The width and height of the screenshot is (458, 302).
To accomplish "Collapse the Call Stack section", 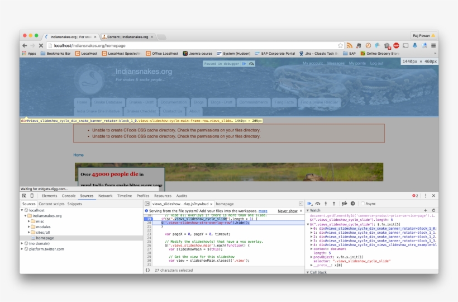I will [308, 272].
